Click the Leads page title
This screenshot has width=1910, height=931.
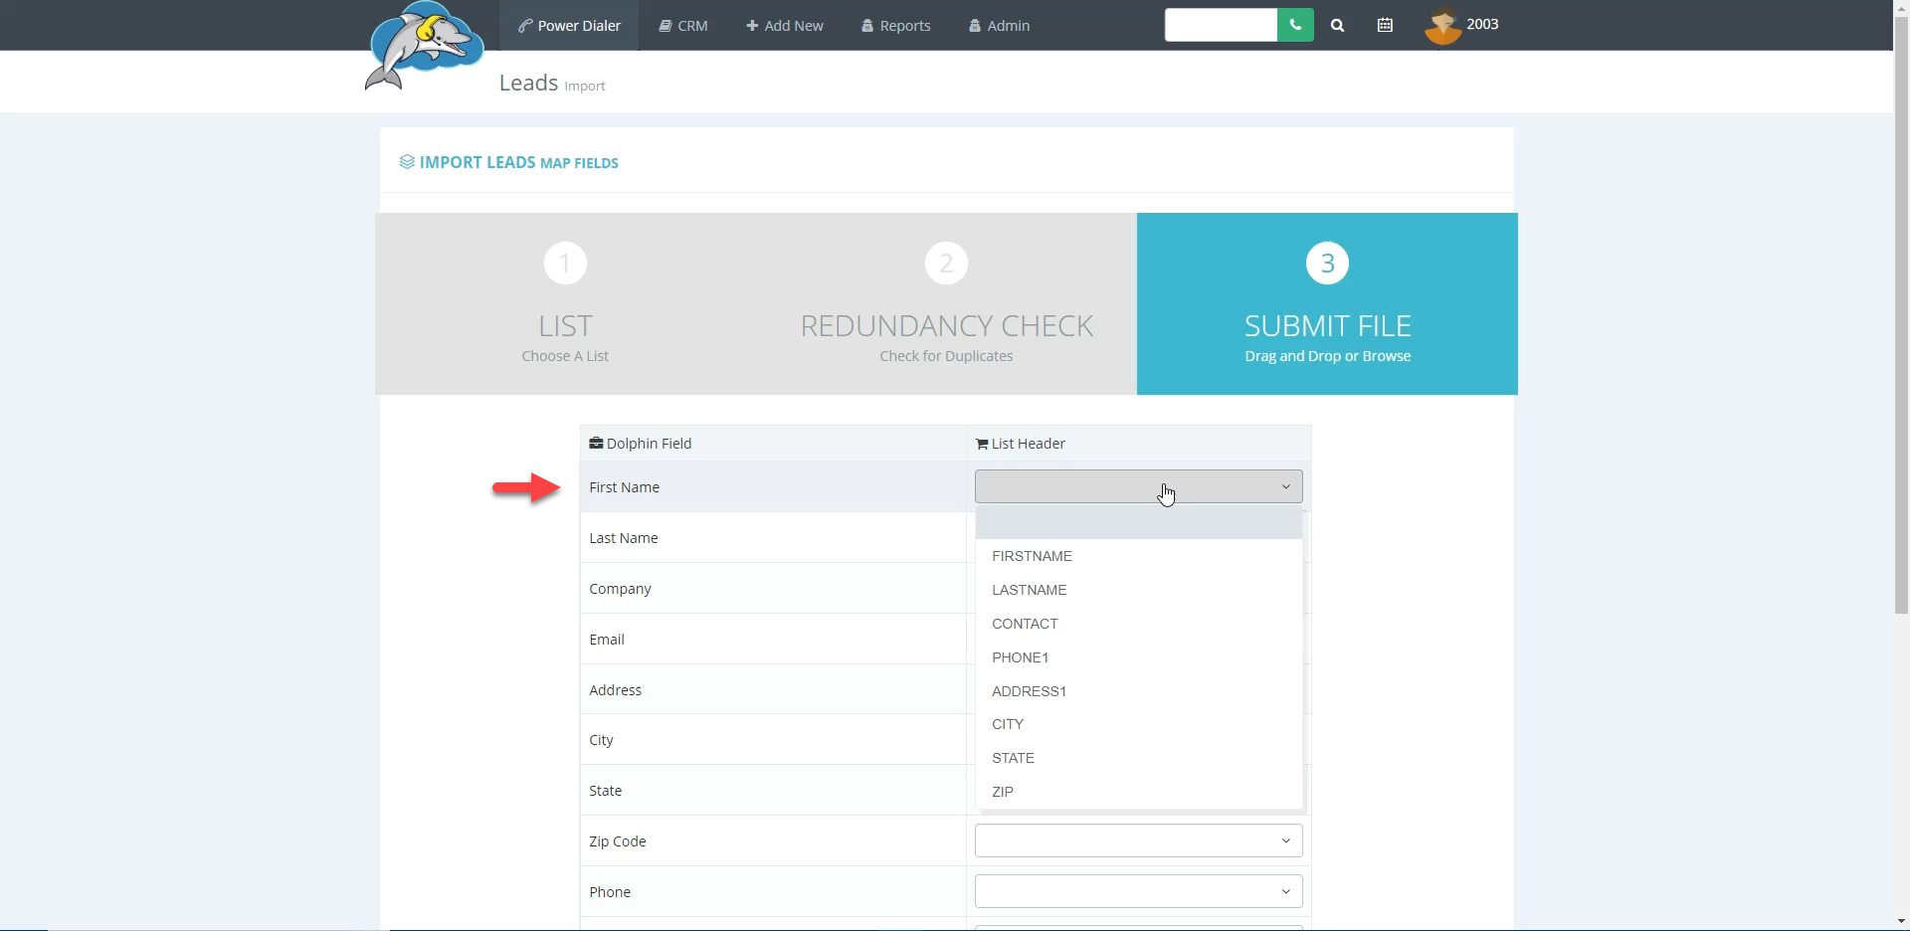528,83
